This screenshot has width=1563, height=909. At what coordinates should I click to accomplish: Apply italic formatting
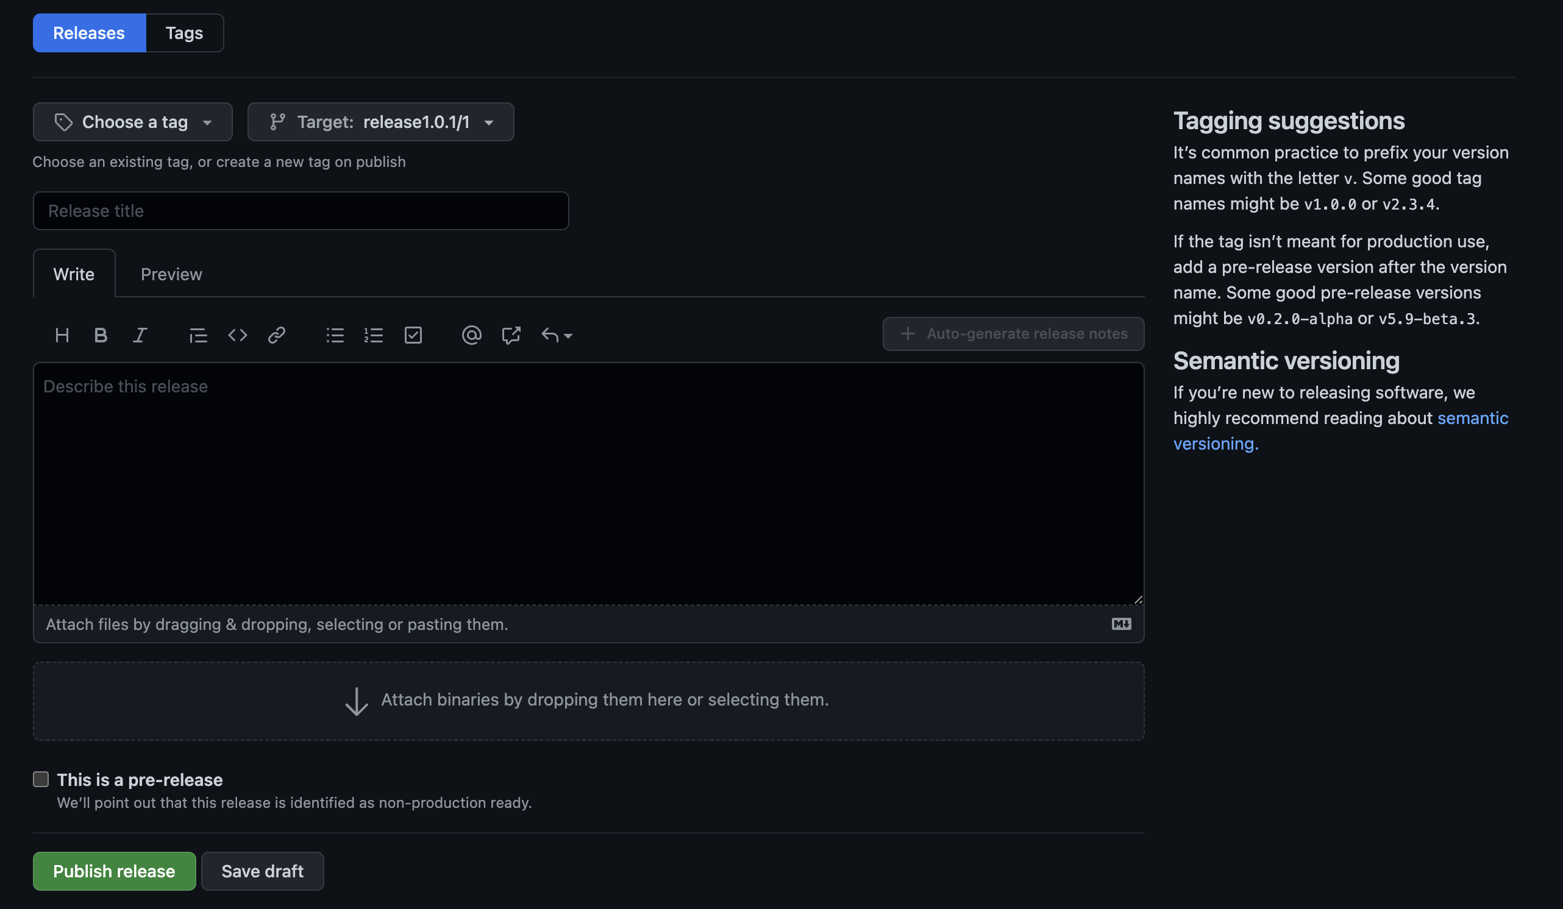point(140,336)
